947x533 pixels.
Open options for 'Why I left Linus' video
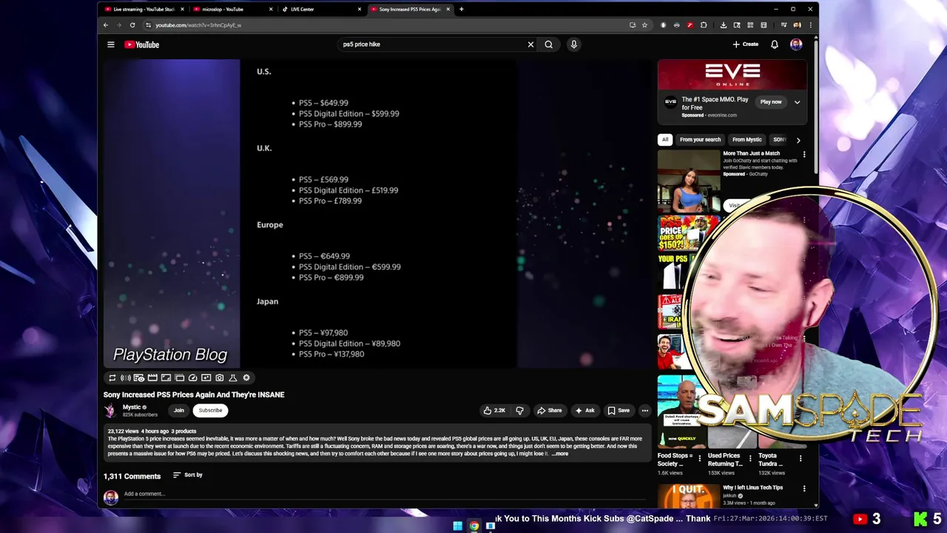point(804,489)
